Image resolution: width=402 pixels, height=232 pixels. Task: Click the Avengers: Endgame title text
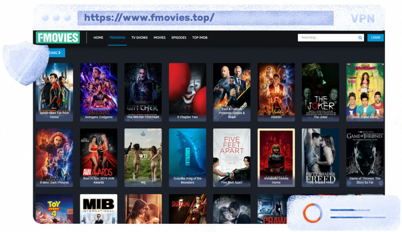pyautogui.click(x=99, y=117)
